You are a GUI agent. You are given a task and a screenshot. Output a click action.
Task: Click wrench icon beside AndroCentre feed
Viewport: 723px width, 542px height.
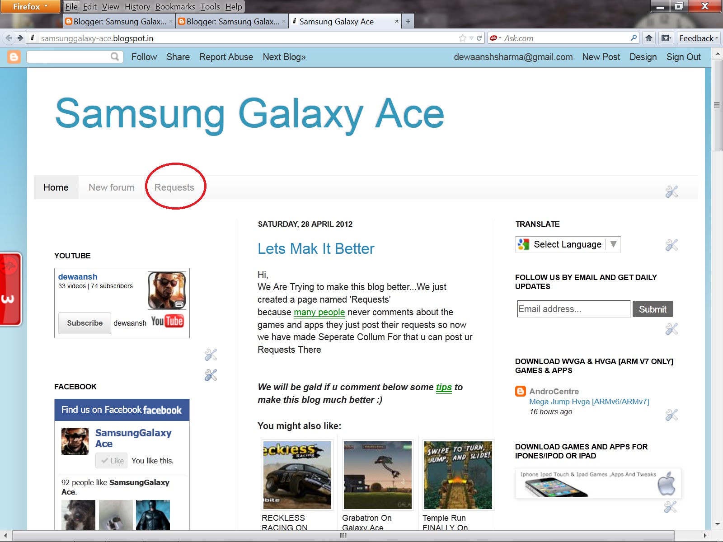(x=671, y=415)
